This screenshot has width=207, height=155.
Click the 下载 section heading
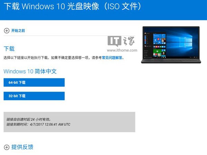tap(9, 49)
